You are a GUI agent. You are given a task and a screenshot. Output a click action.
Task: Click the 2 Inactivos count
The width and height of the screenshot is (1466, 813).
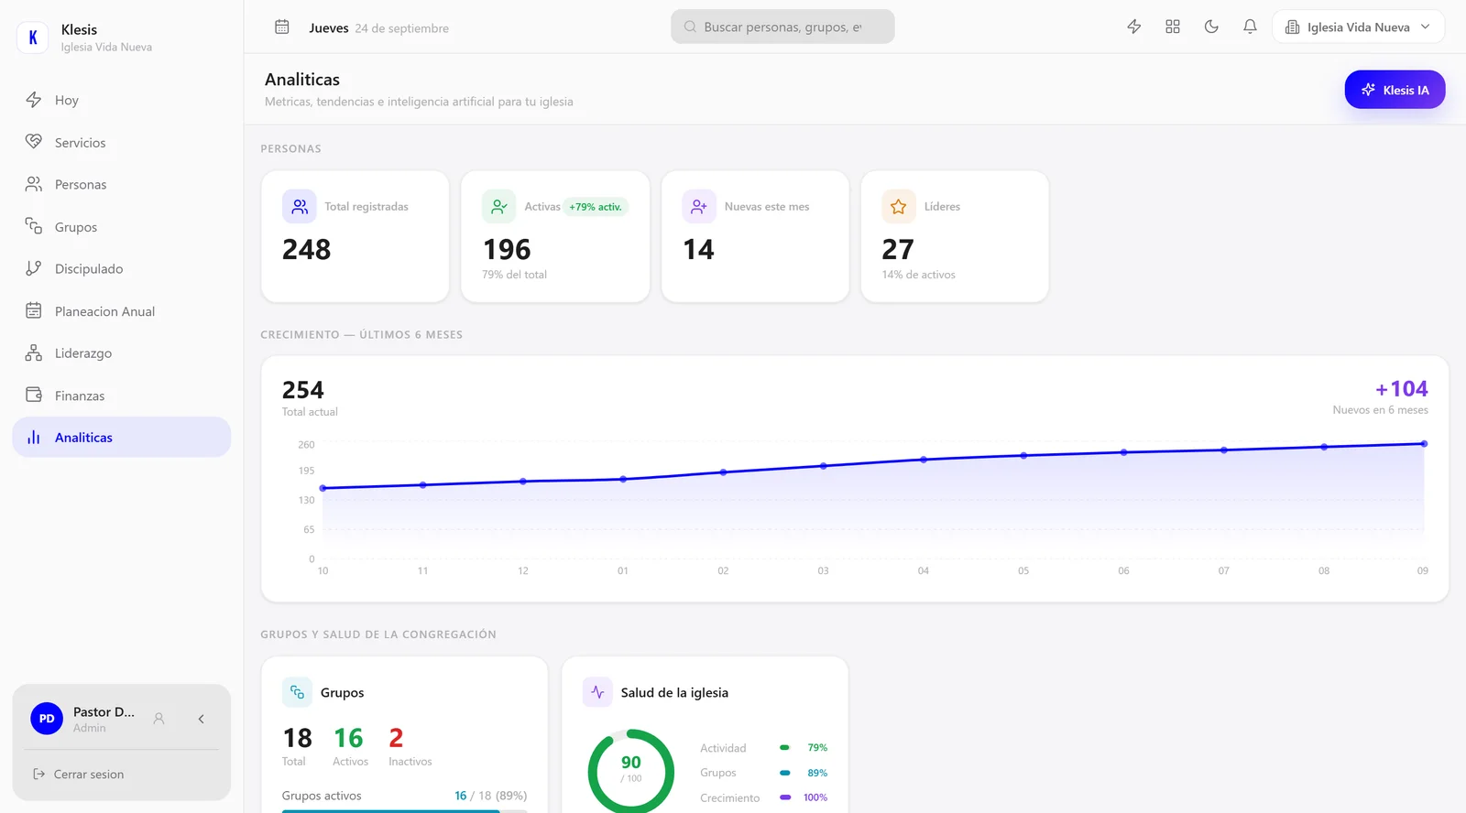396,738
